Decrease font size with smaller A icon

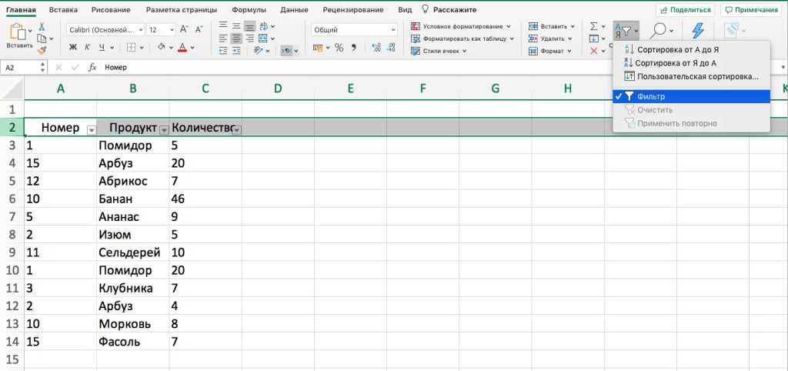pos(199,30)
